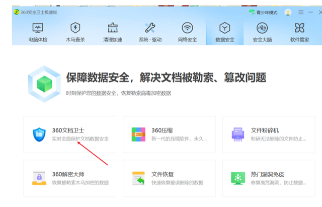
Task: Click the 360 logo in the title bar
Action: tap(17, 12)
